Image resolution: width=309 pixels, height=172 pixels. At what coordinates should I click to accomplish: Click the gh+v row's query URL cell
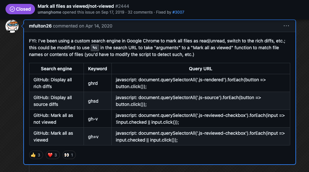[x=200, y=136]
